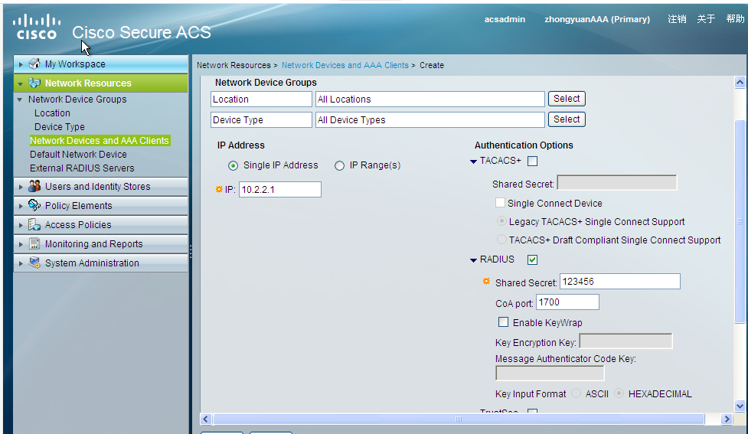Screen dimensions: 748x434
Task: Collapse the Network Resources section
Action: click(21, 84)
